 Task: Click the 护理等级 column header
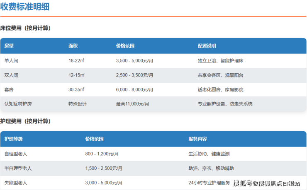coord(13,139)
